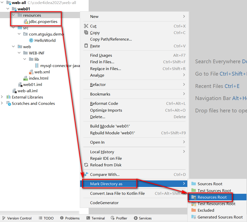
Task: Open the Version Control tool window
Action: 17,218
